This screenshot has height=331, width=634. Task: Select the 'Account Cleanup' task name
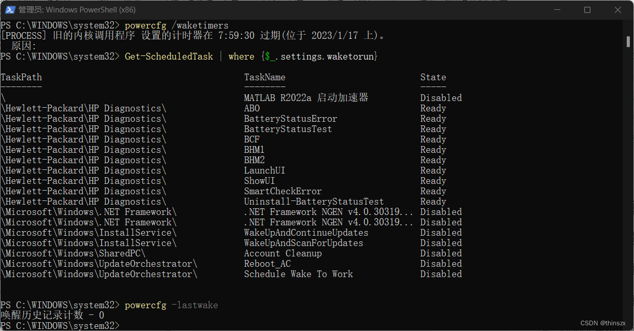coord(283,253)
